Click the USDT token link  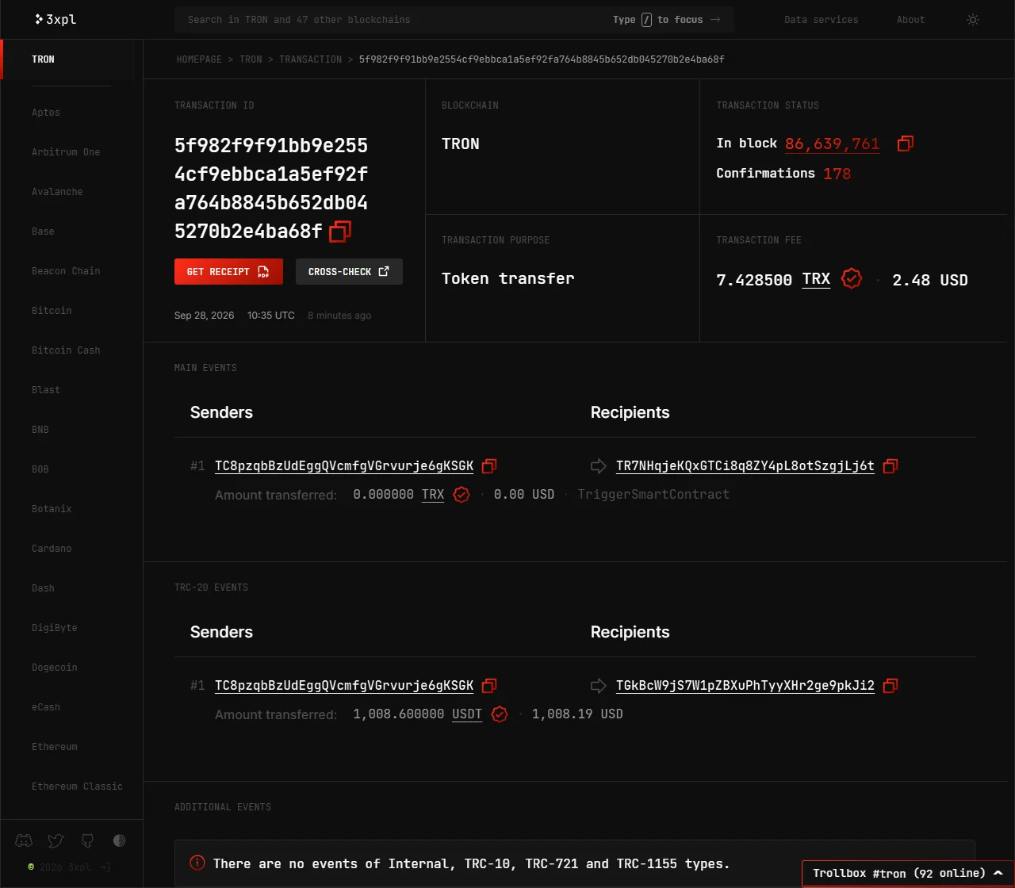(467, 714)
